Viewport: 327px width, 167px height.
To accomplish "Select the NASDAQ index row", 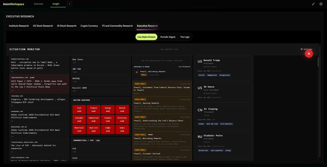I will (101, 80).
